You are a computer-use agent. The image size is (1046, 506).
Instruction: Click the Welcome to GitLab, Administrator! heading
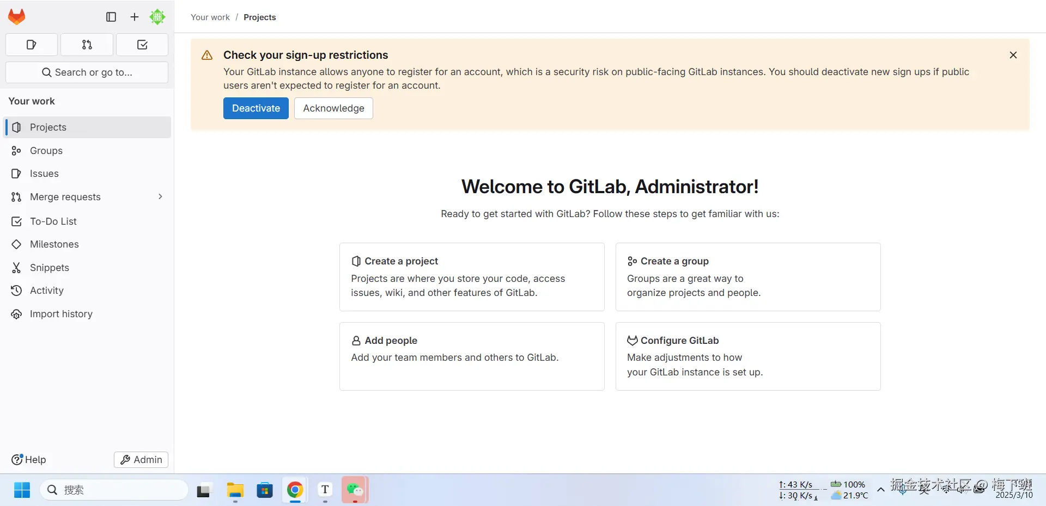pos(610,187)
